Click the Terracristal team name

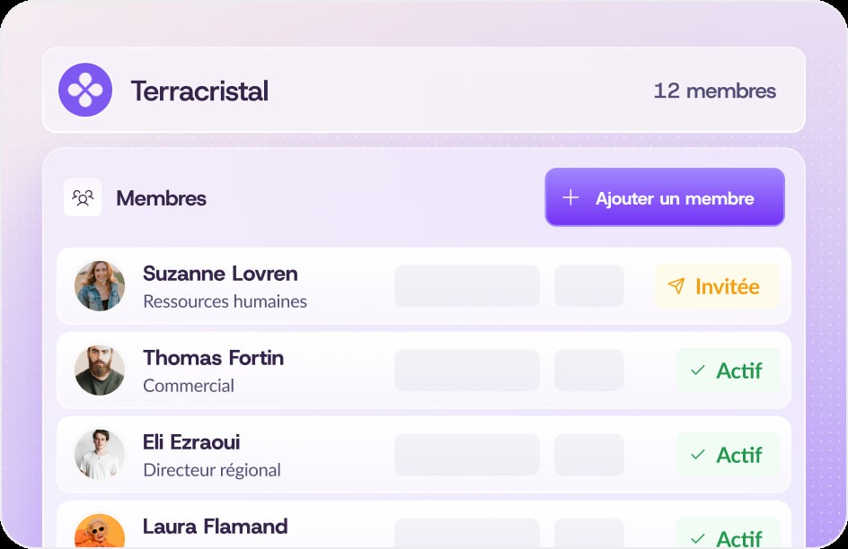click(199, 91)
